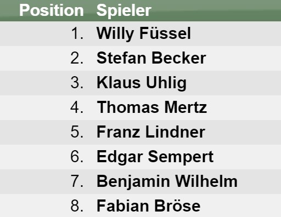The width and height of the screenshot is (281, 217).
Task: Open player Stefan Becker
Action: 151,58
